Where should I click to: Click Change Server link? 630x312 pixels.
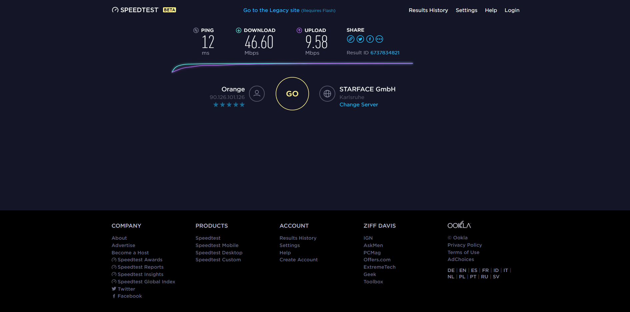pos(359,105)
